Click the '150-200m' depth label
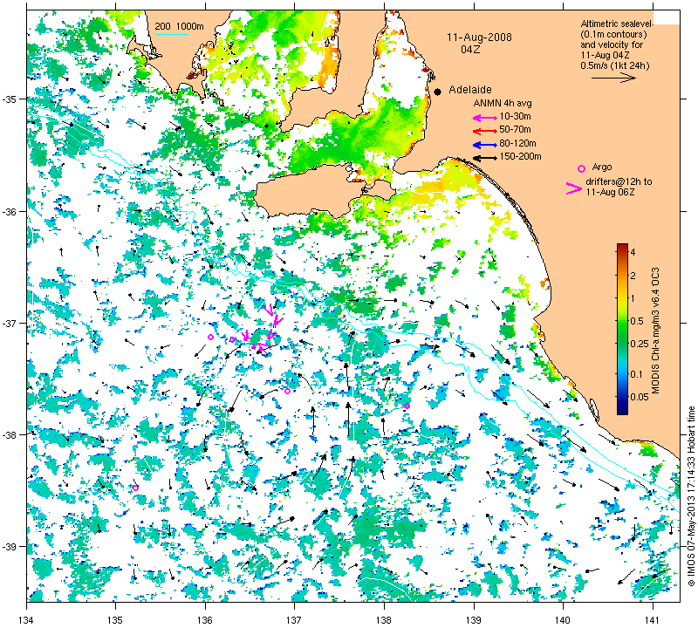Image resolution: width=698 pixels, height=628 pixels. coord(520,157)
